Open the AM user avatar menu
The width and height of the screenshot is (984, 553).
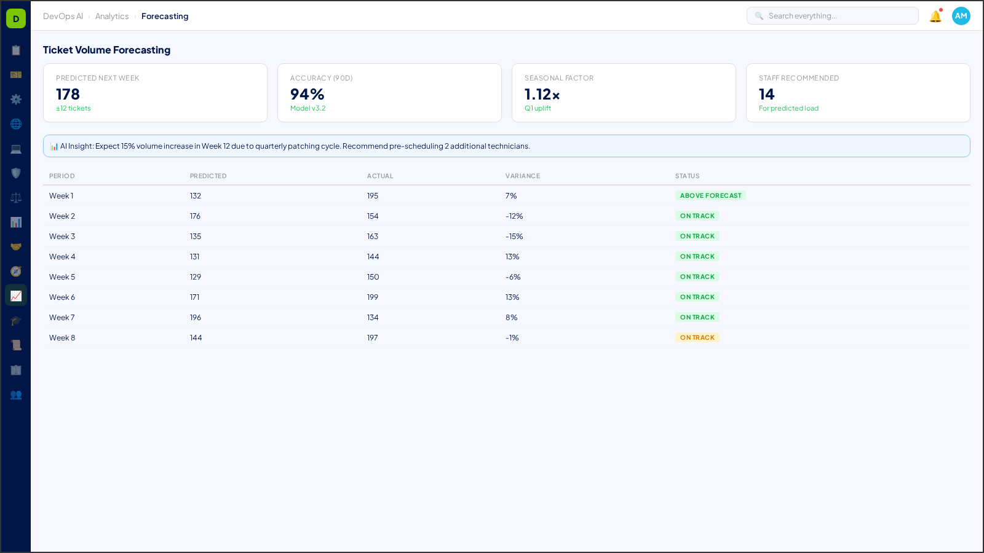[961, 16]
